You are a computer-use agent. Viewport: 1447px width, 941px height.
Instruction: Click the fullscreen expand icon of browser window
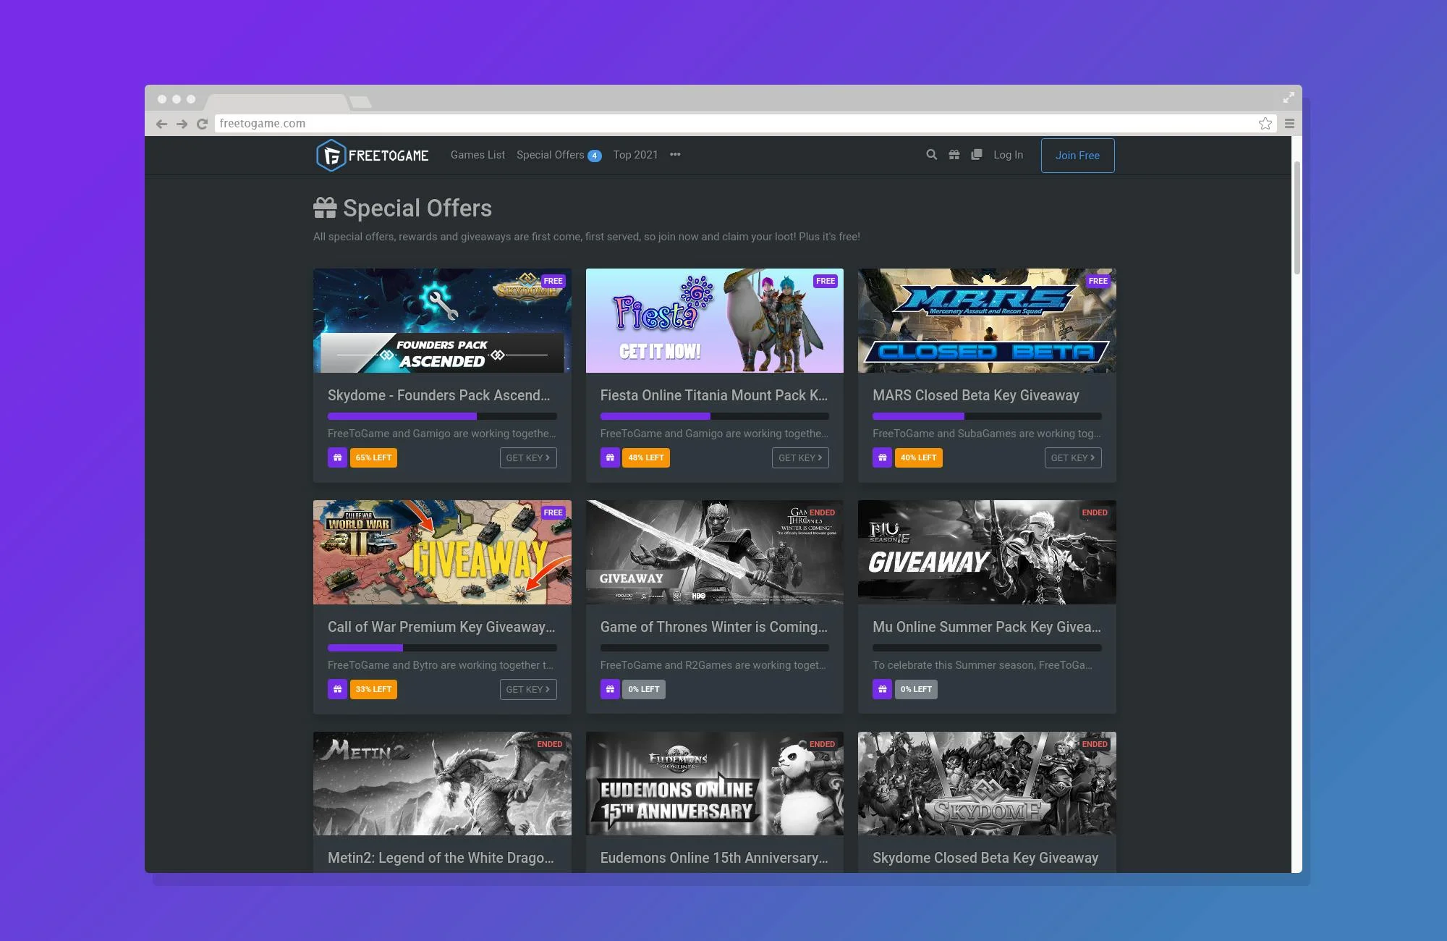coord(1289,97)
